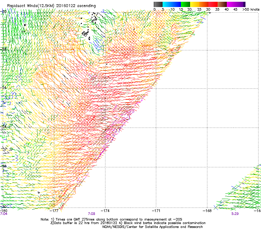
Task: Click the '-180' longitude axis label
Action: tap(4, 211)
